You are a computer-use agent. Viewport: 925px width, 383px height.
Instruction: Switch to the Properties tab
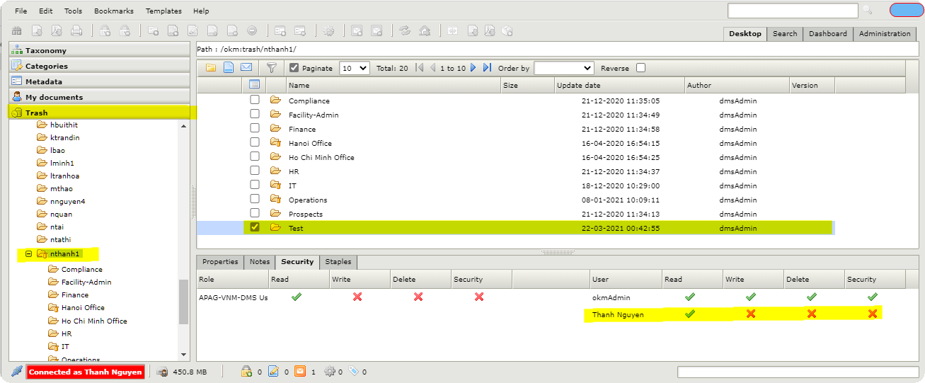pyautogui.click(x=220, y=262)
